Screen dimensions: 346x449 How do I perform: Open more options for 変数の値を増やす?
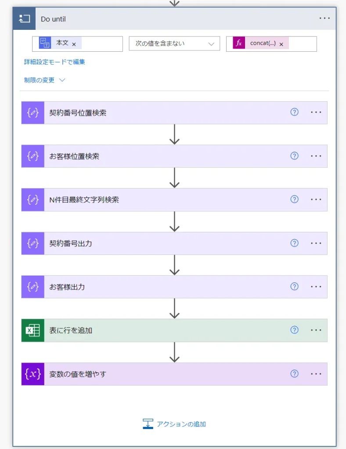pyautogui.click(x=316, y=374)
